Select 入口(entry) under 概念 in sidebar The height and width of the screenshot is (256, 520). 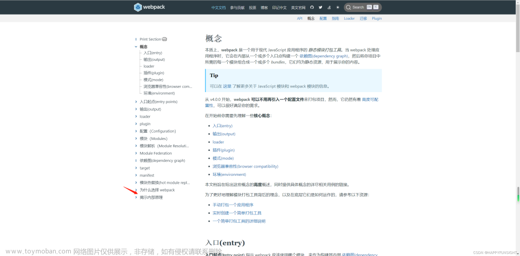tap(153, 53)
